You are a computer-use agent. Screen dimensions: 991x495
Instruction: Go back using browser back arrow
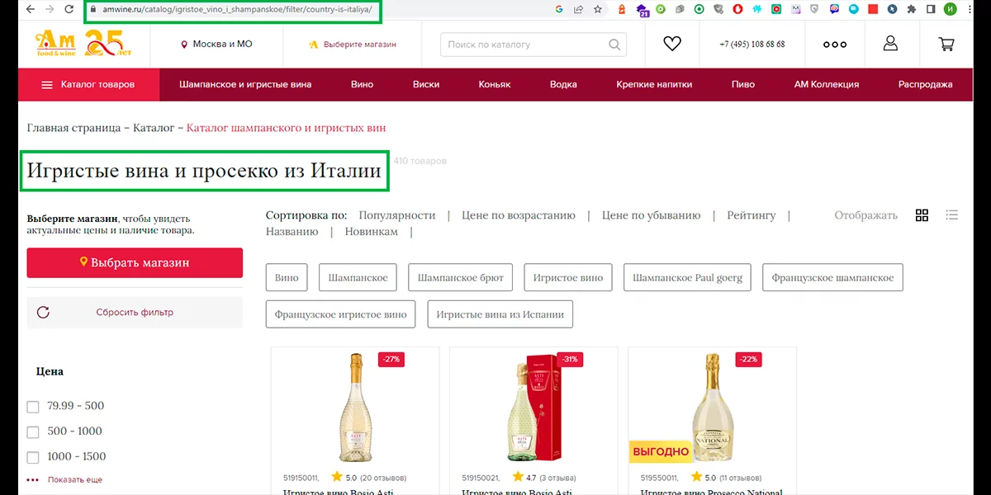tap(29, 9)
